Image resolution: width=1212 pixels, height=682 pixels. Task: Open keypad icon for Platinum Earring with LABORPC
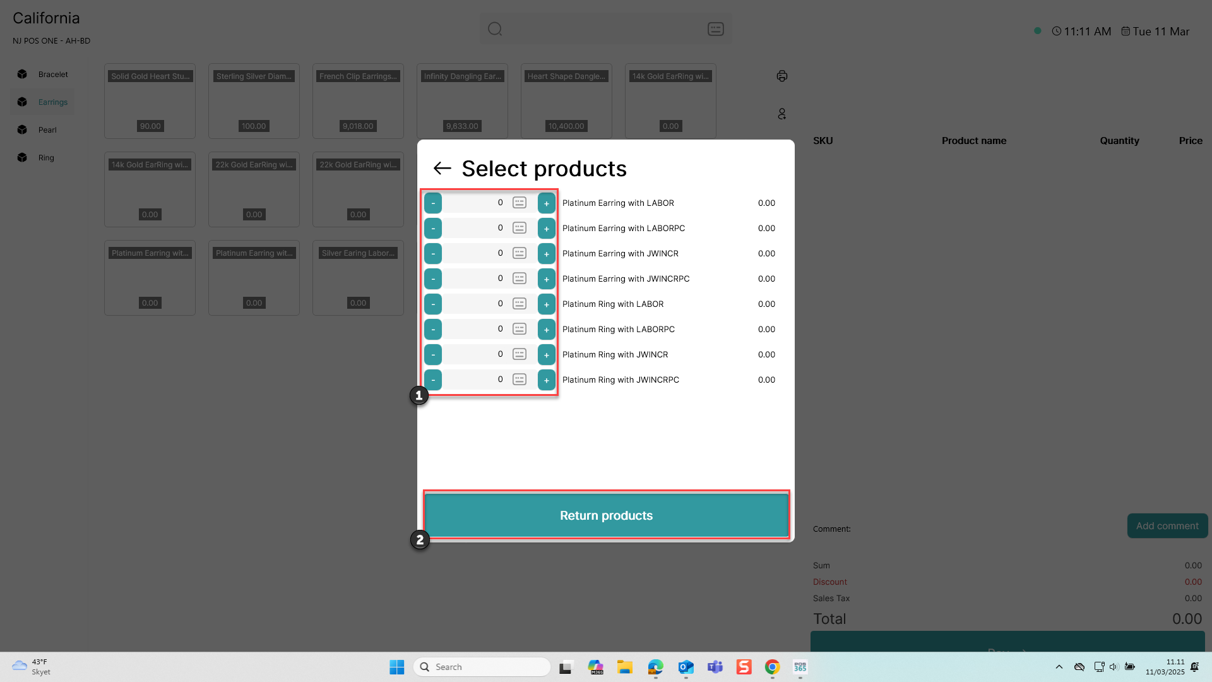[520, 228]
